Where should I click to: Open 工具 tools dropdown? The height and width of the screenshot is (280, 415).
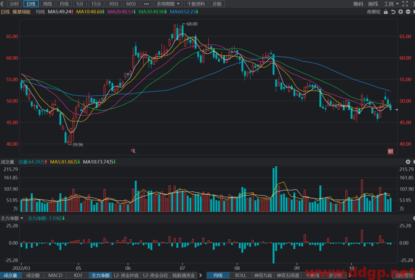pos(391,4)
